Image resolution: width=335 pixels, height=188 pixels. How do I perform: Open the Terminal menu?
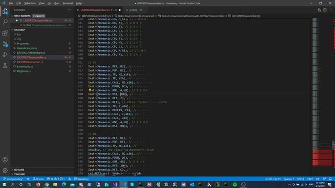68,4
